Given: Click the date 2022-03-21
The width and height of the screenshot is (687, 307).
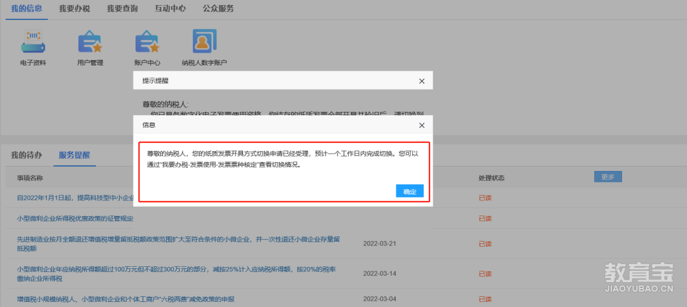Looking at the screenshot, I should pos(379,243).
